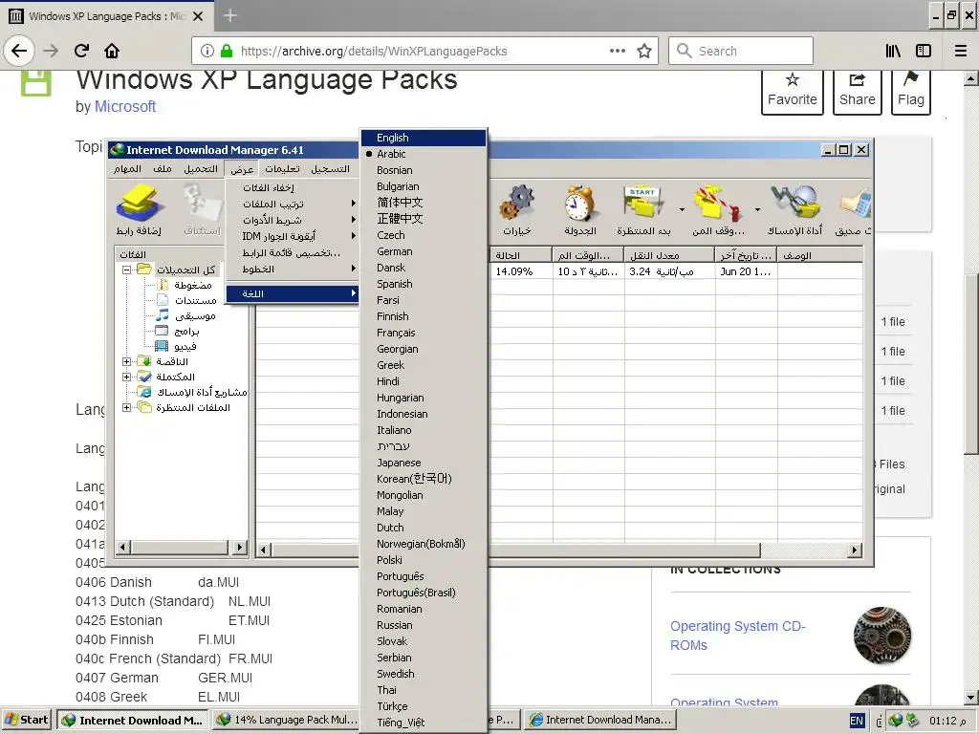This screenshot has width=979, height=734.
Task: Click the Share button on archive.org
Action: 858,91
